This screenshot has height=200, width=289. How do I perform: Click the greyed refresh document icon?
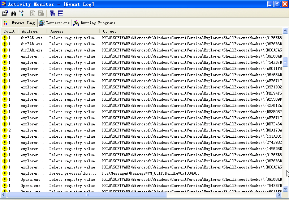click(x=33, y=13)
